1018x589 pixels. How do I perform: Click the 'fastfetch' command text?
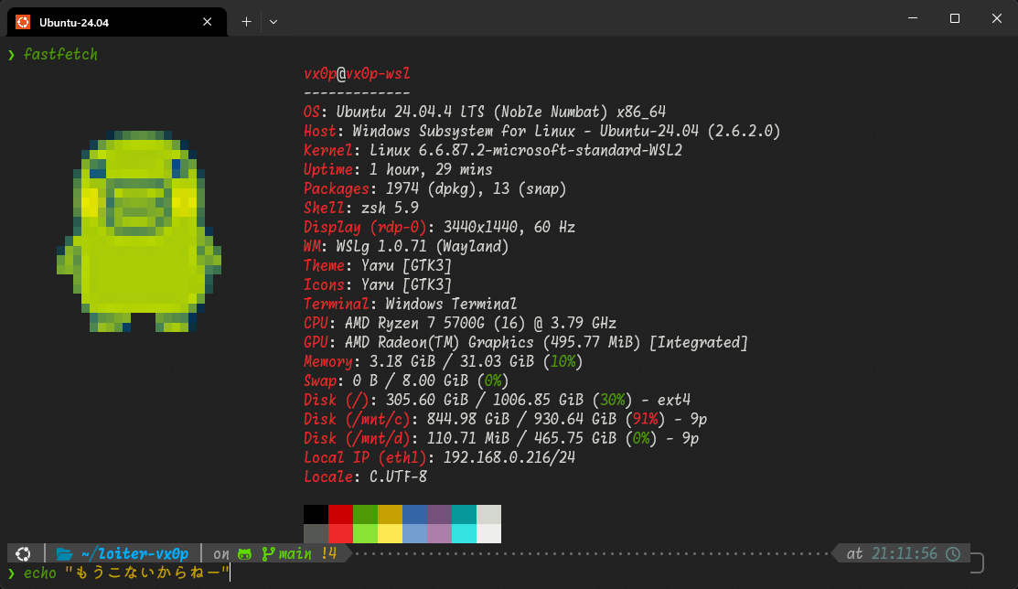click(x=60, y=55)
